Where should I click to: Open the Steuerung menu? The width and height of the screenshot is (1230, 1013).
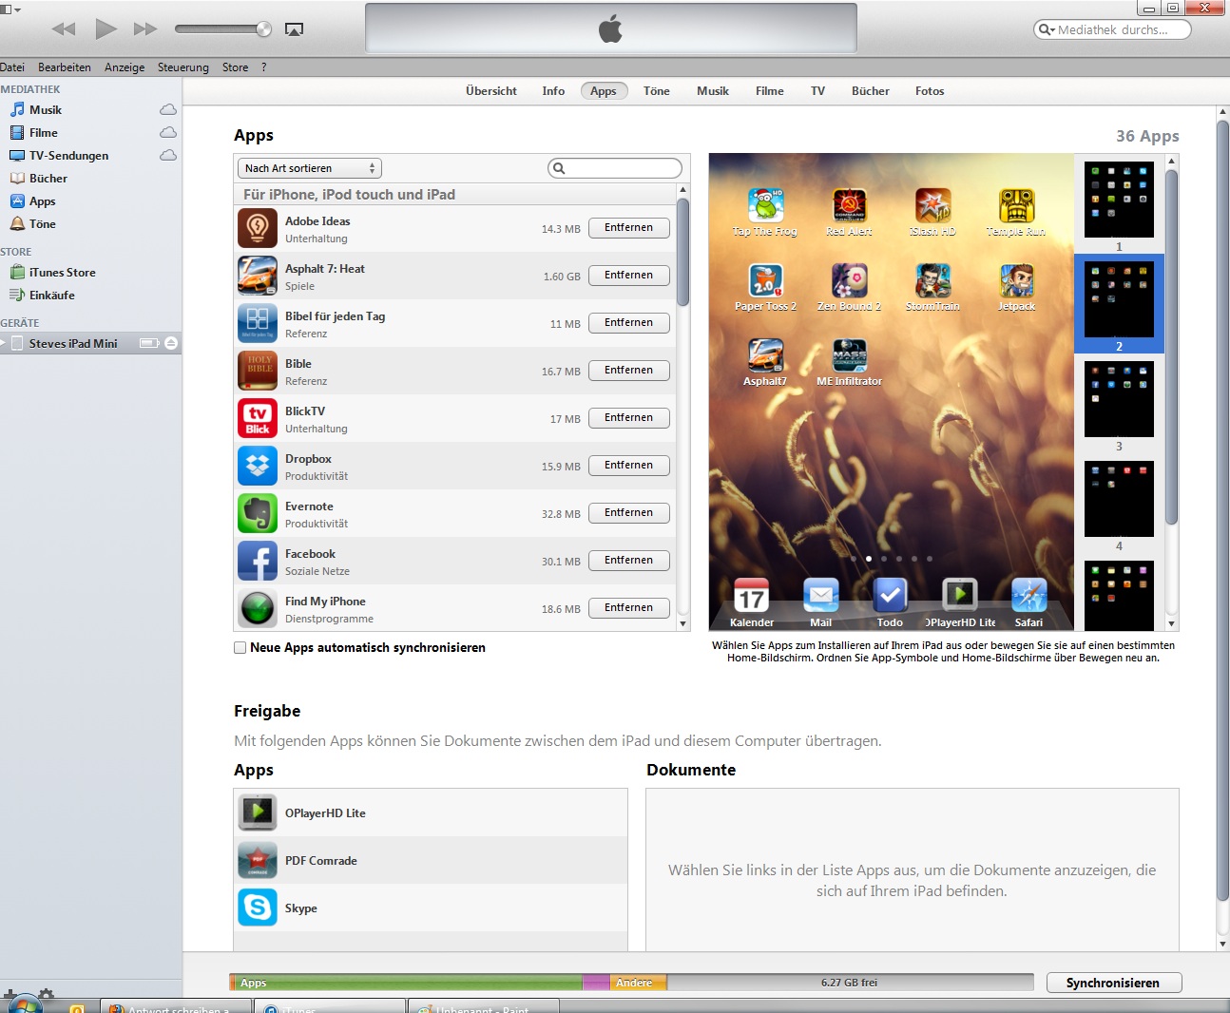pyautogui.click(x=183, y=67)
